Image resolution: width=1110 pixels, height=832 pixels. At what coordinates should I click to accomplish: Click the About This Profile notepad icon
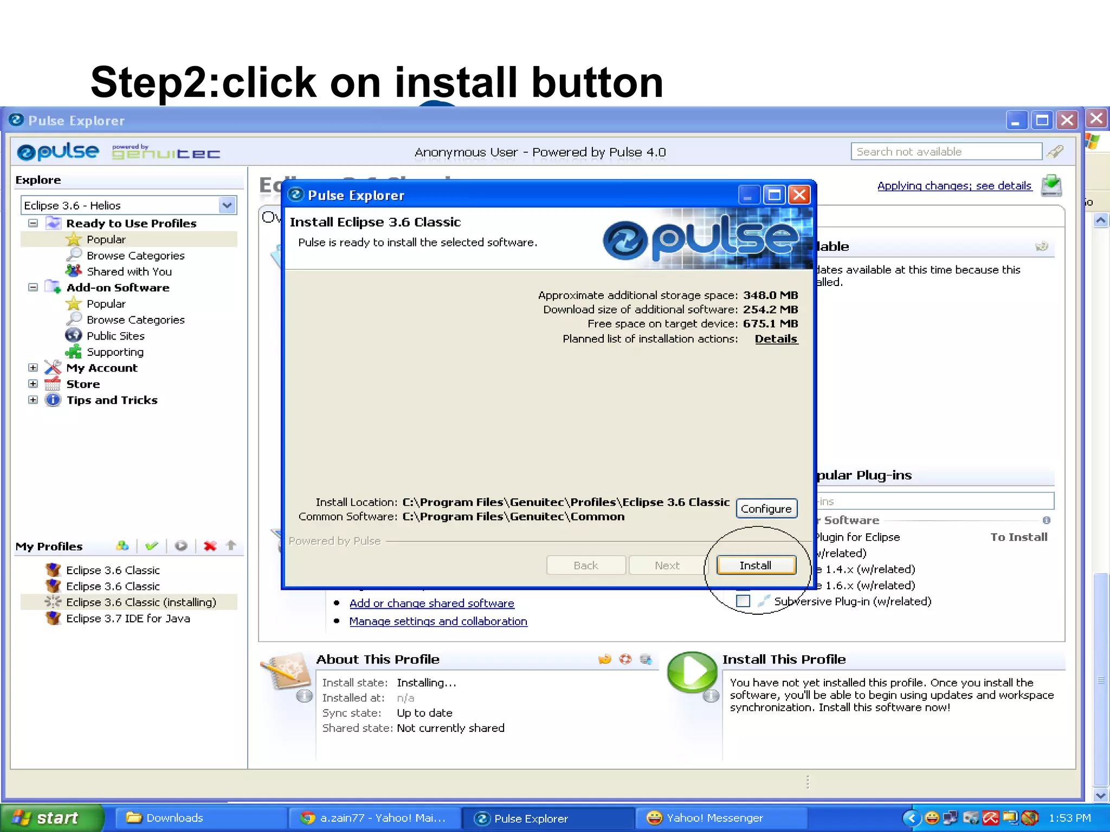[x=286, y=672]
